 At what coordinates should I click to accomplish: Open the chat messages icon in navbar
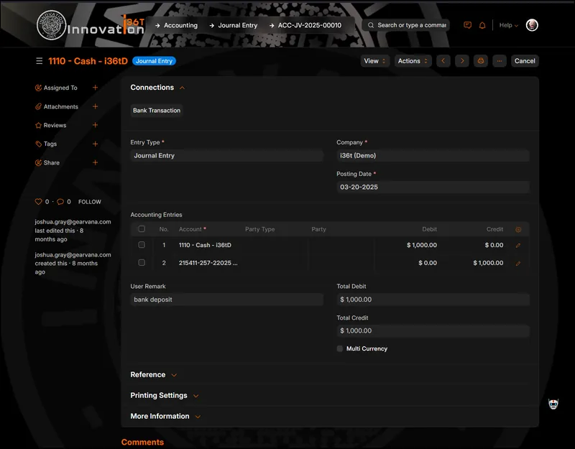[x=467, y=25]
